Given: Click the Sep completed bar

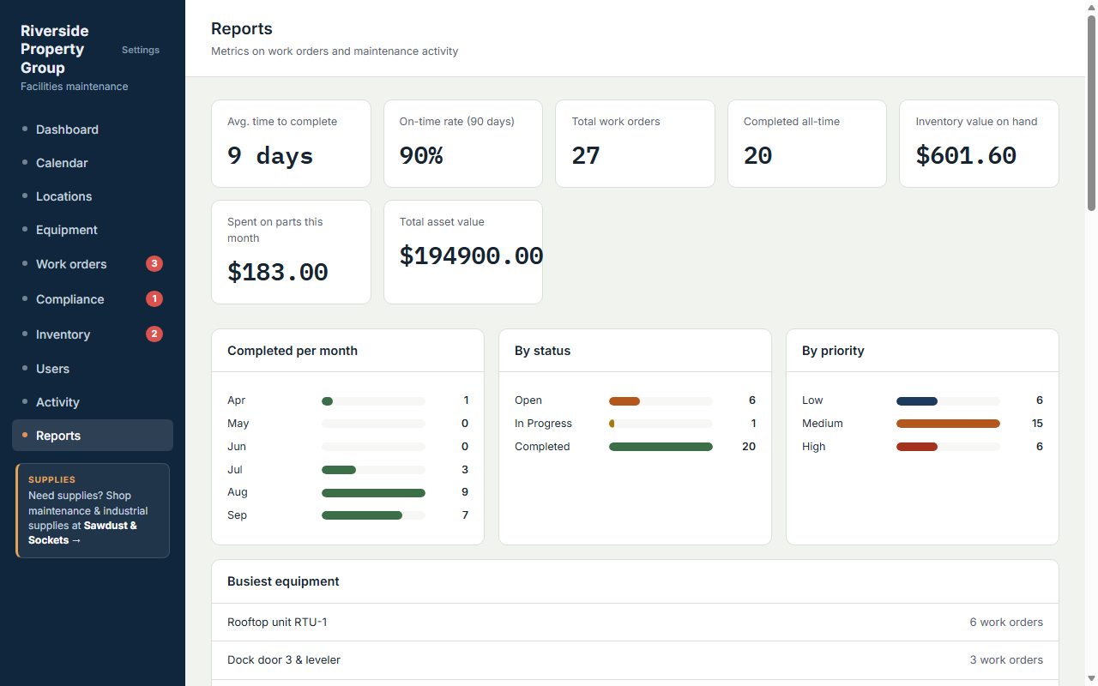Looking at the screenshot, I should [362, 515].
